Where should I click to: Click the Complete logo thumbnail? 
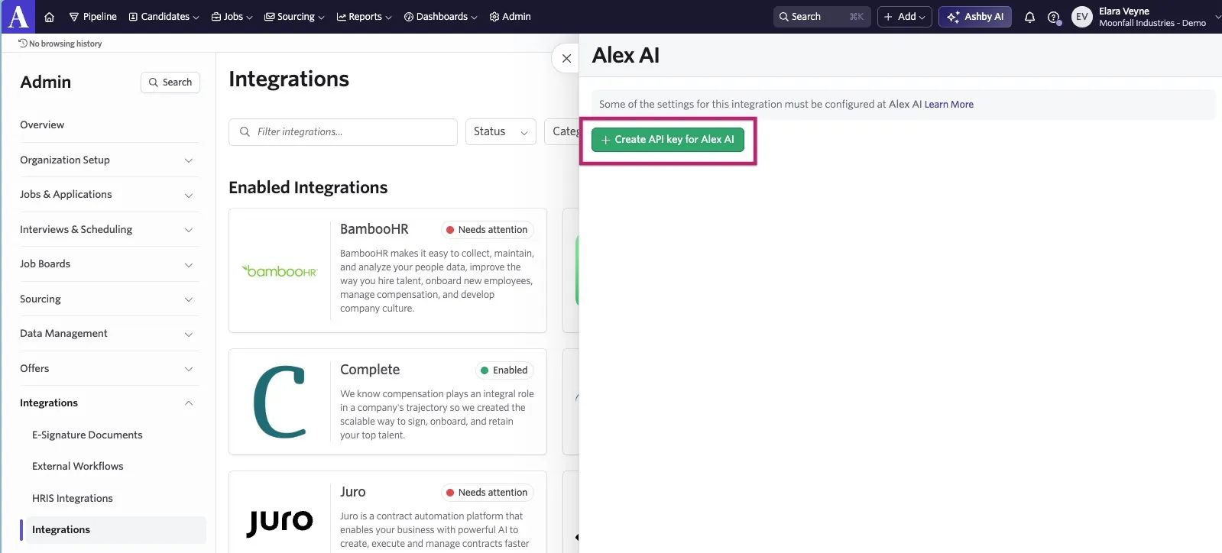pyautogui.click(x=280, y=402)
